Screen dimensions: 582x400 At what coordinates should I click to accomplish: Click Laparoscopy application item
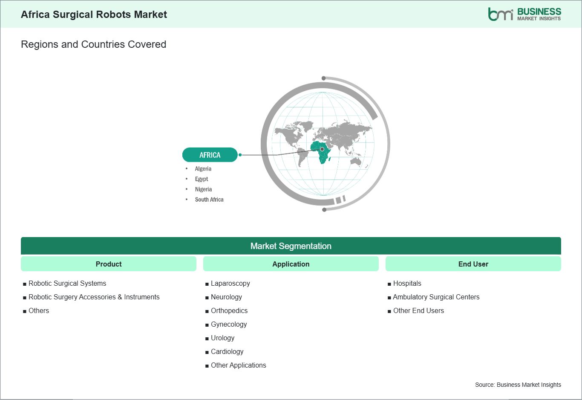click(230, 284)
